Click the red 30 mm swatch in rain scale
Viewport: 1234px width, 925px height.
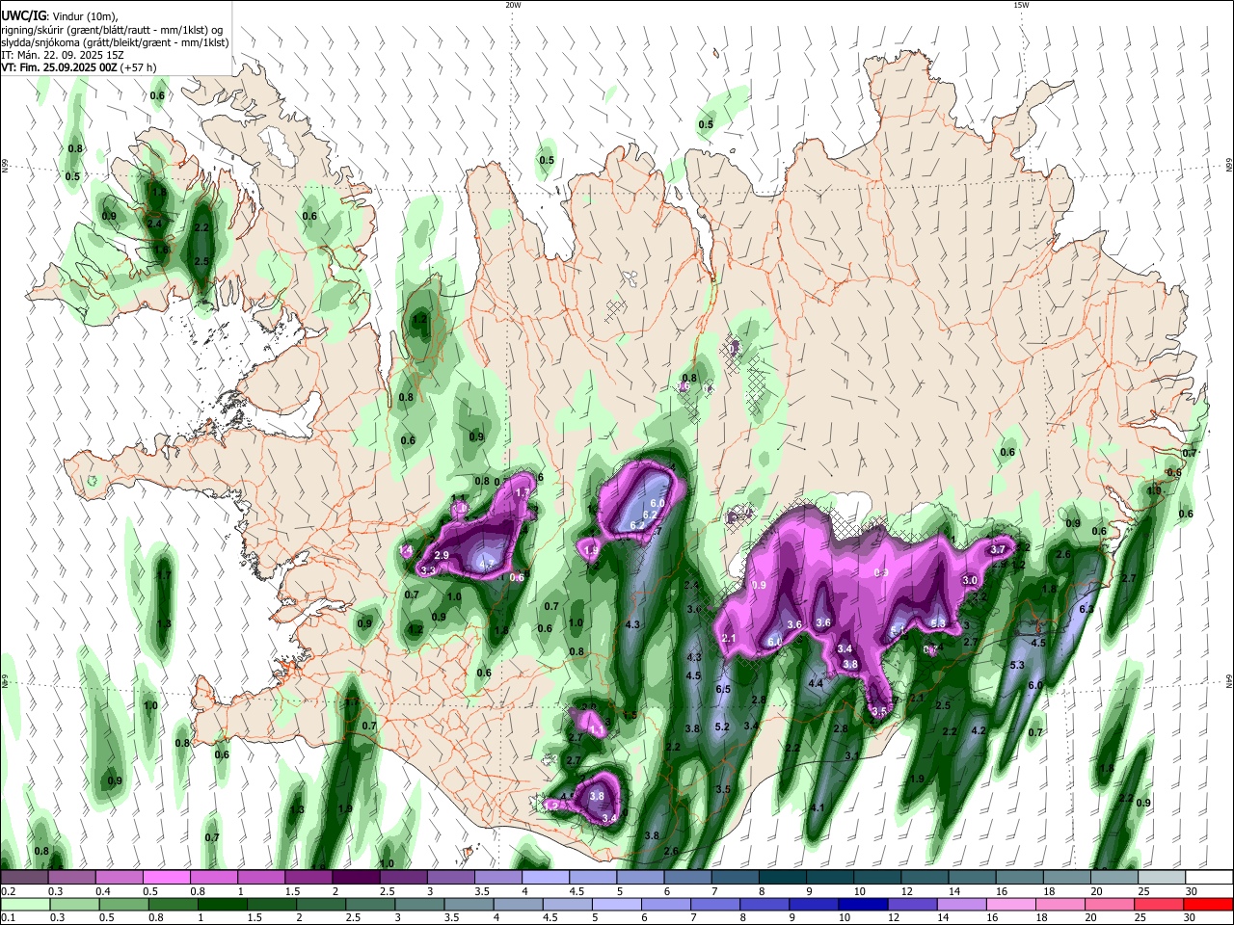(x=1207, y=905)
